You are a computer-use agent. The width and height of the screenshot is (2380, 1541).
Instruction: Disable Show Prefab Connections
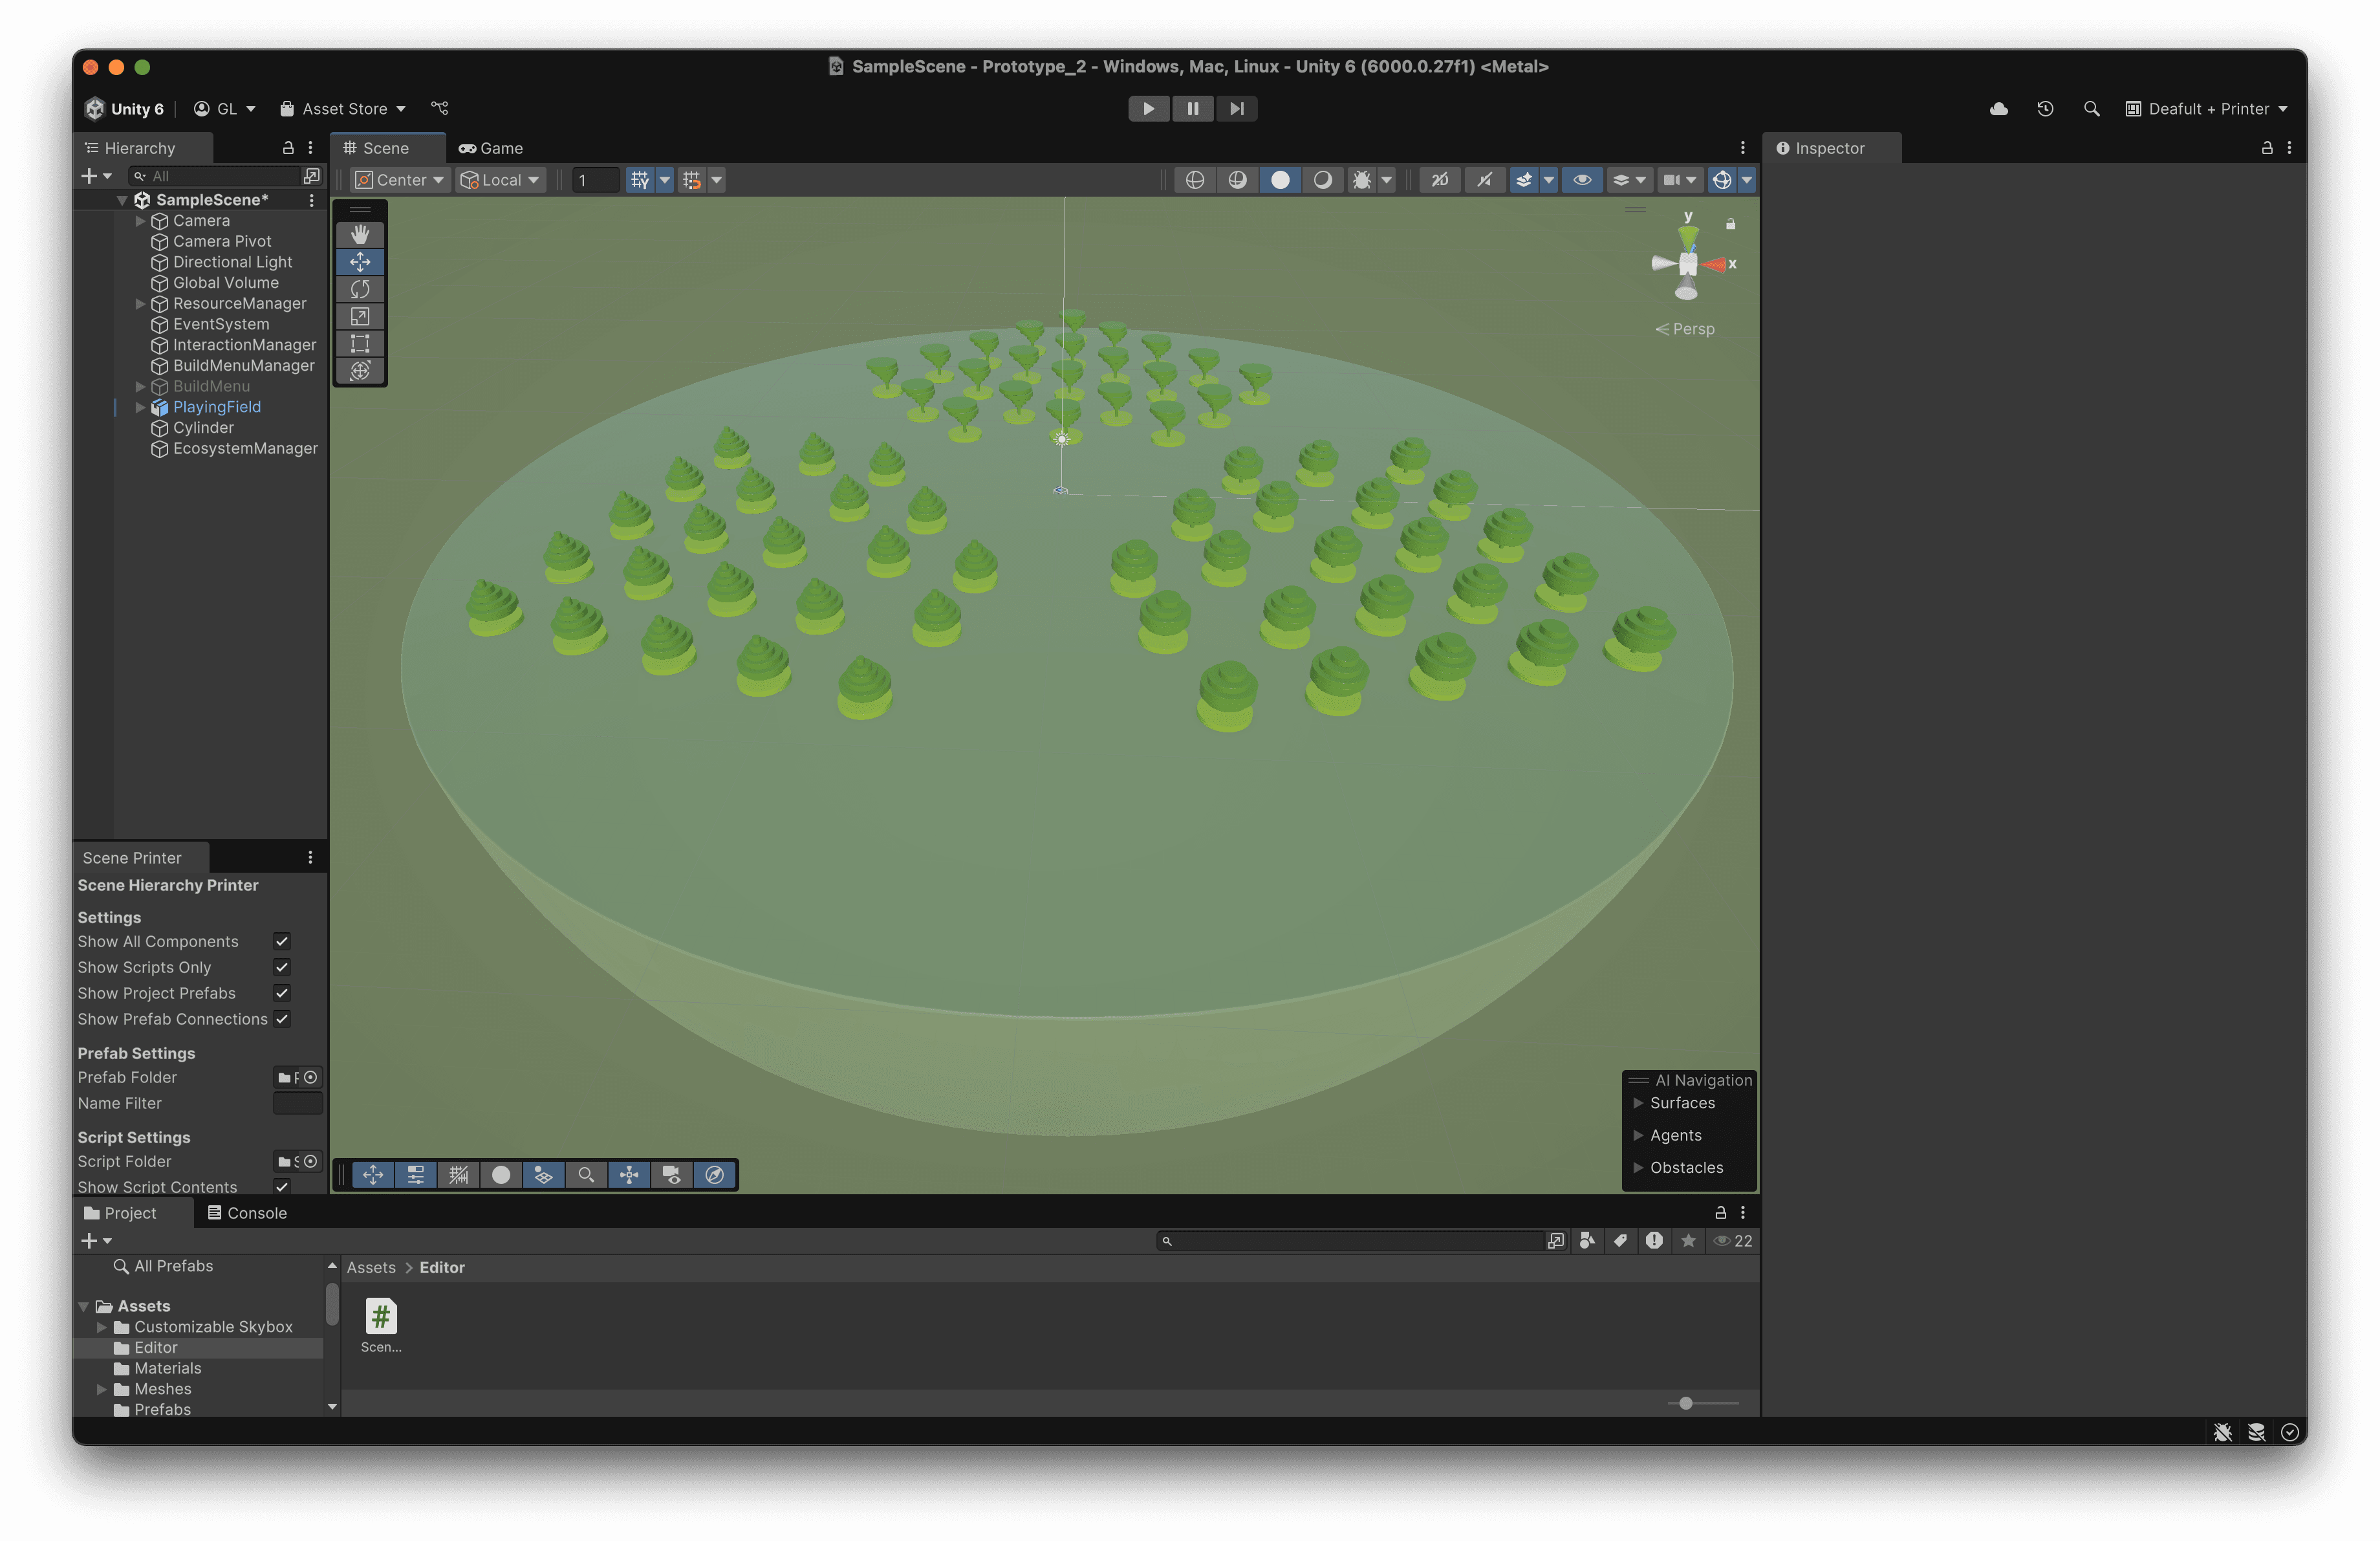point(283,1019)
